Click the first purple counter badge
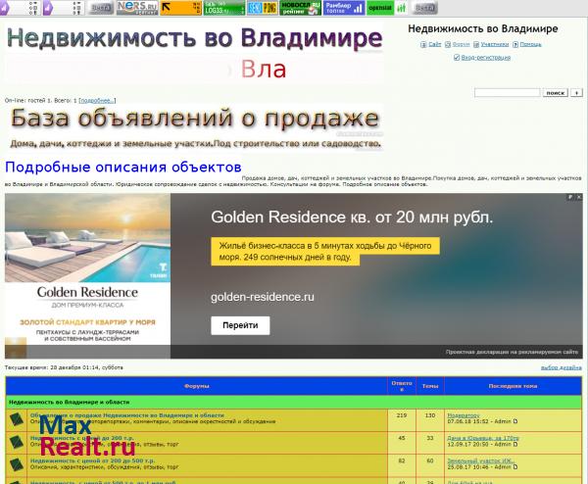588x484 pixels. [x=20, y=8]
